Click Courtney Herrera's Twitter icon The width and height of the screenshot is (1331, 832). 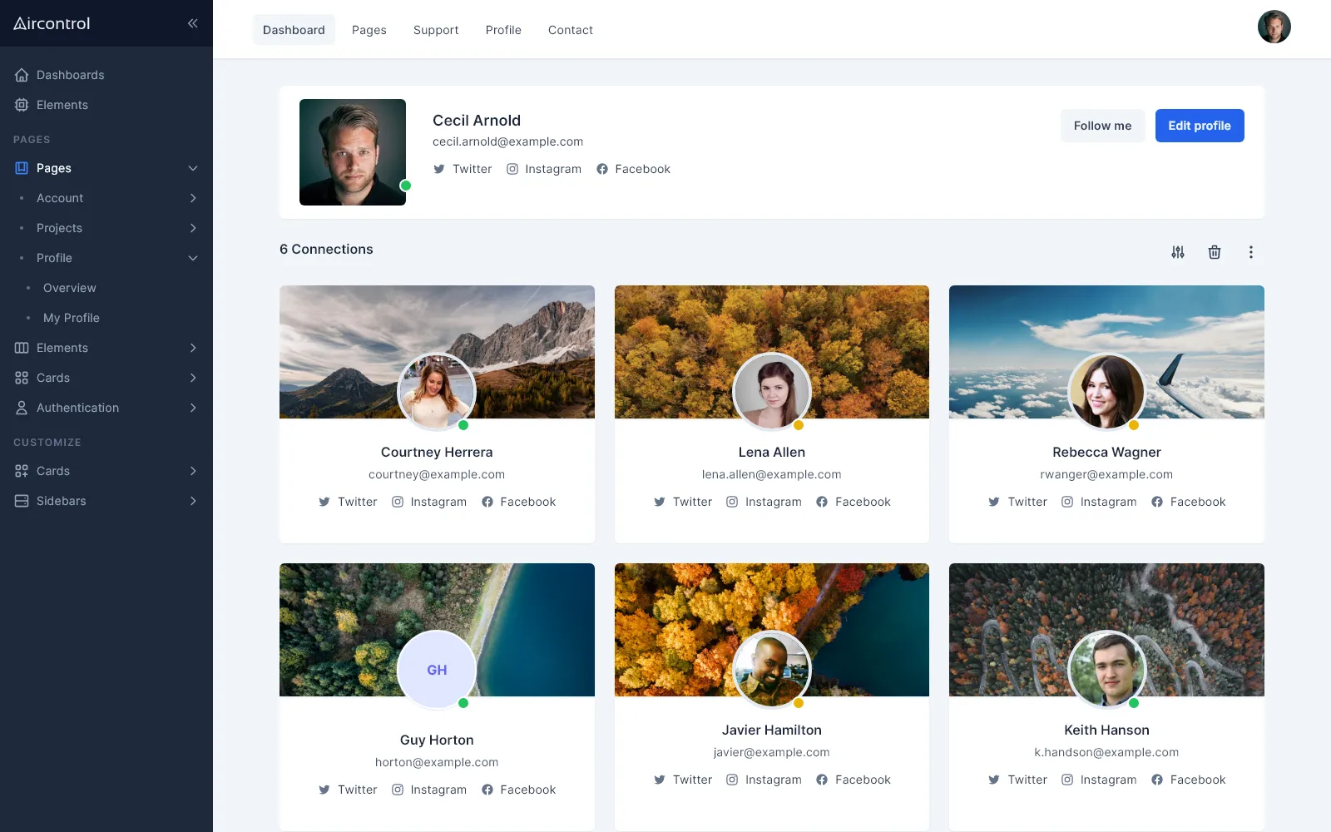324,502
